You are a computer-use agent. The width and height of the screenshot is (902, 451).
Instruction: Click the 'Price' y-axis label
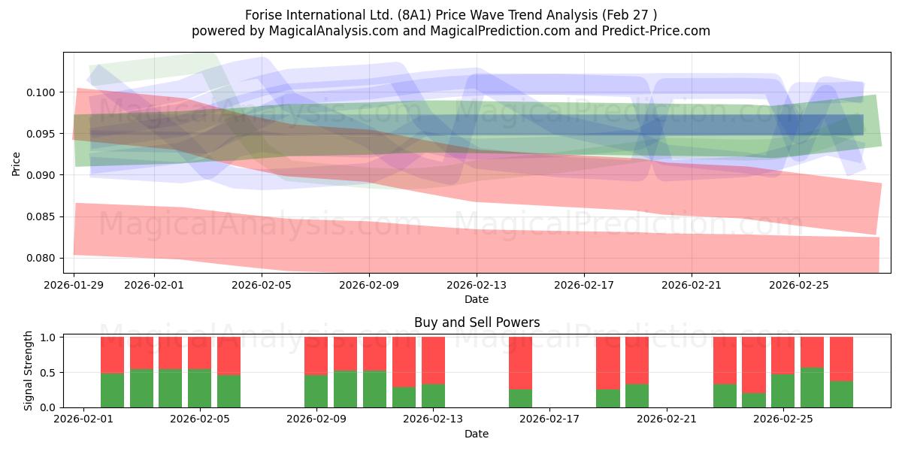pos(17,162)
